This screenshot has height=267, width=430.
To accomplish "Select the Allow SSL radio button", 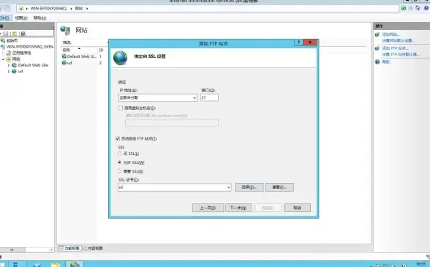I will pyautogui.click(x=120, y=162).
